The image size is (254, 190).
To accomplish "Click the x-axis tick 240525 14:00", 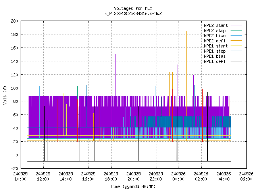I will [x=65, y=177].
